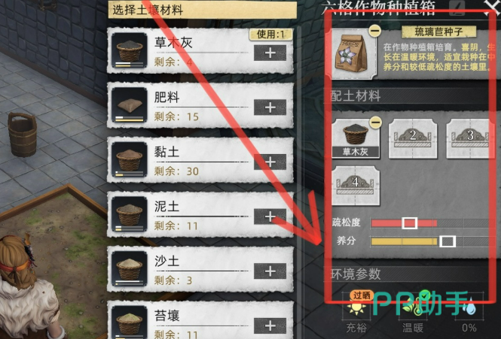Image resolution: width=501 pixels, height=339 pixels.
Task: Select the 肥料 sack icon
Action: (130, 105)
